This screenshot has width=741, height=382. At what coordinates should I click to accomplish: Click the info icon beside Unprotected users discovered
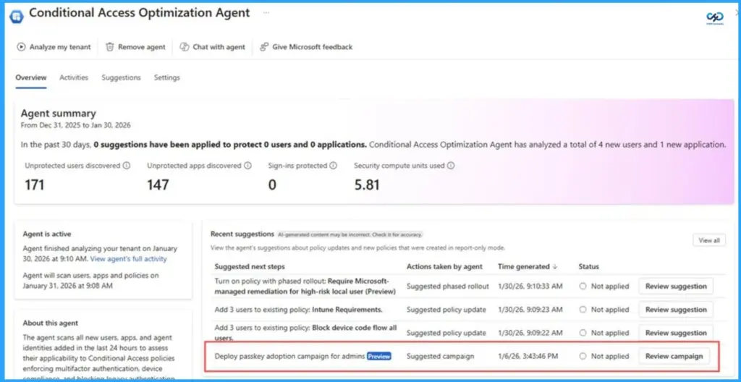127,166
